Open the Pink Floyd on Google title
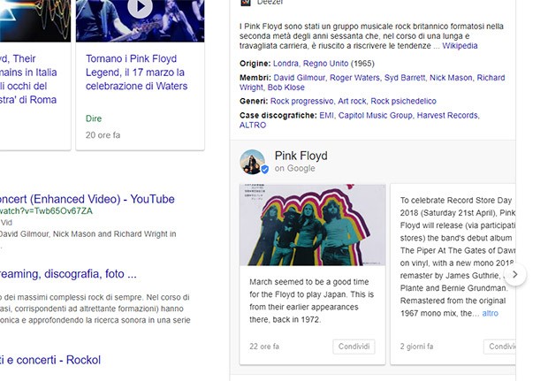The width and height of the screenshot is (548, 381). (301, 156)
